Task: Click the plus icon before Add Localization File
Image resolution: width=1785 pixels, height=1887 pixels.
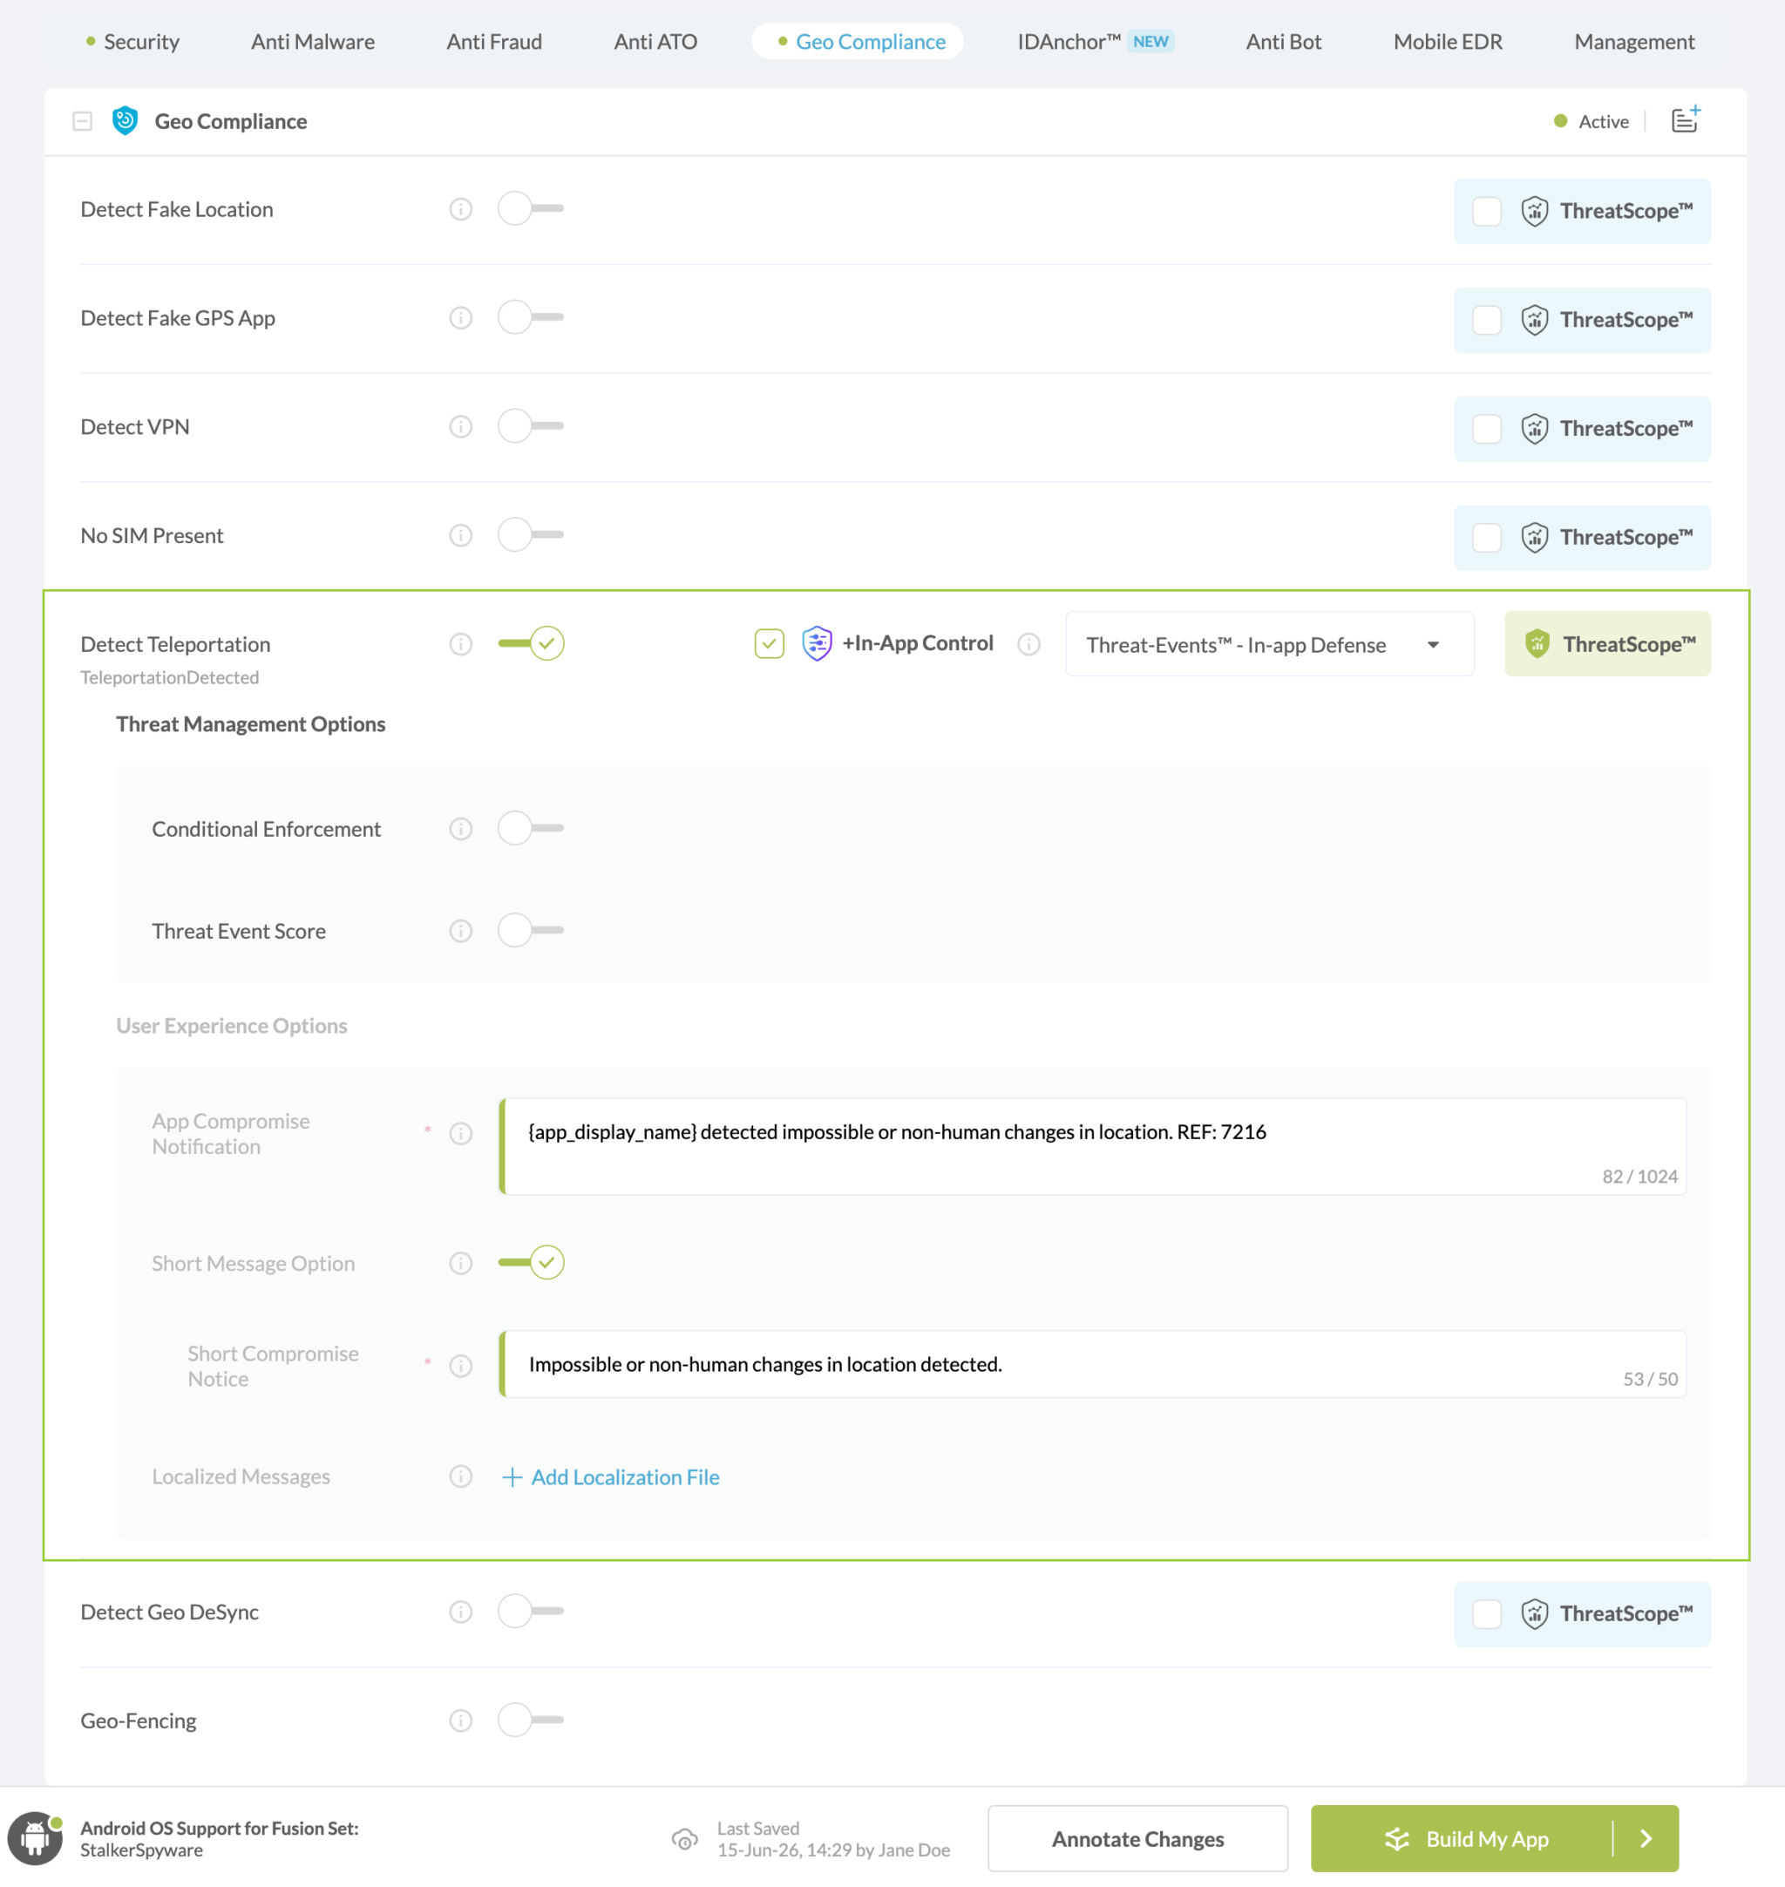Action: [512, 1476]
